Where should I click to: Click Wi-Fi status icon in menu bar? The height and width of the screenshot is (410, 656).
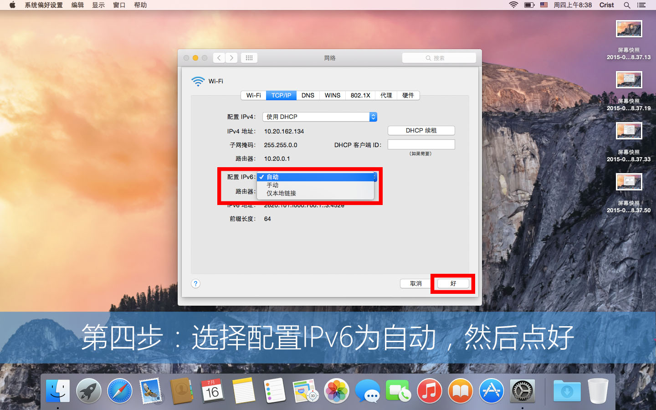(513, 5)
